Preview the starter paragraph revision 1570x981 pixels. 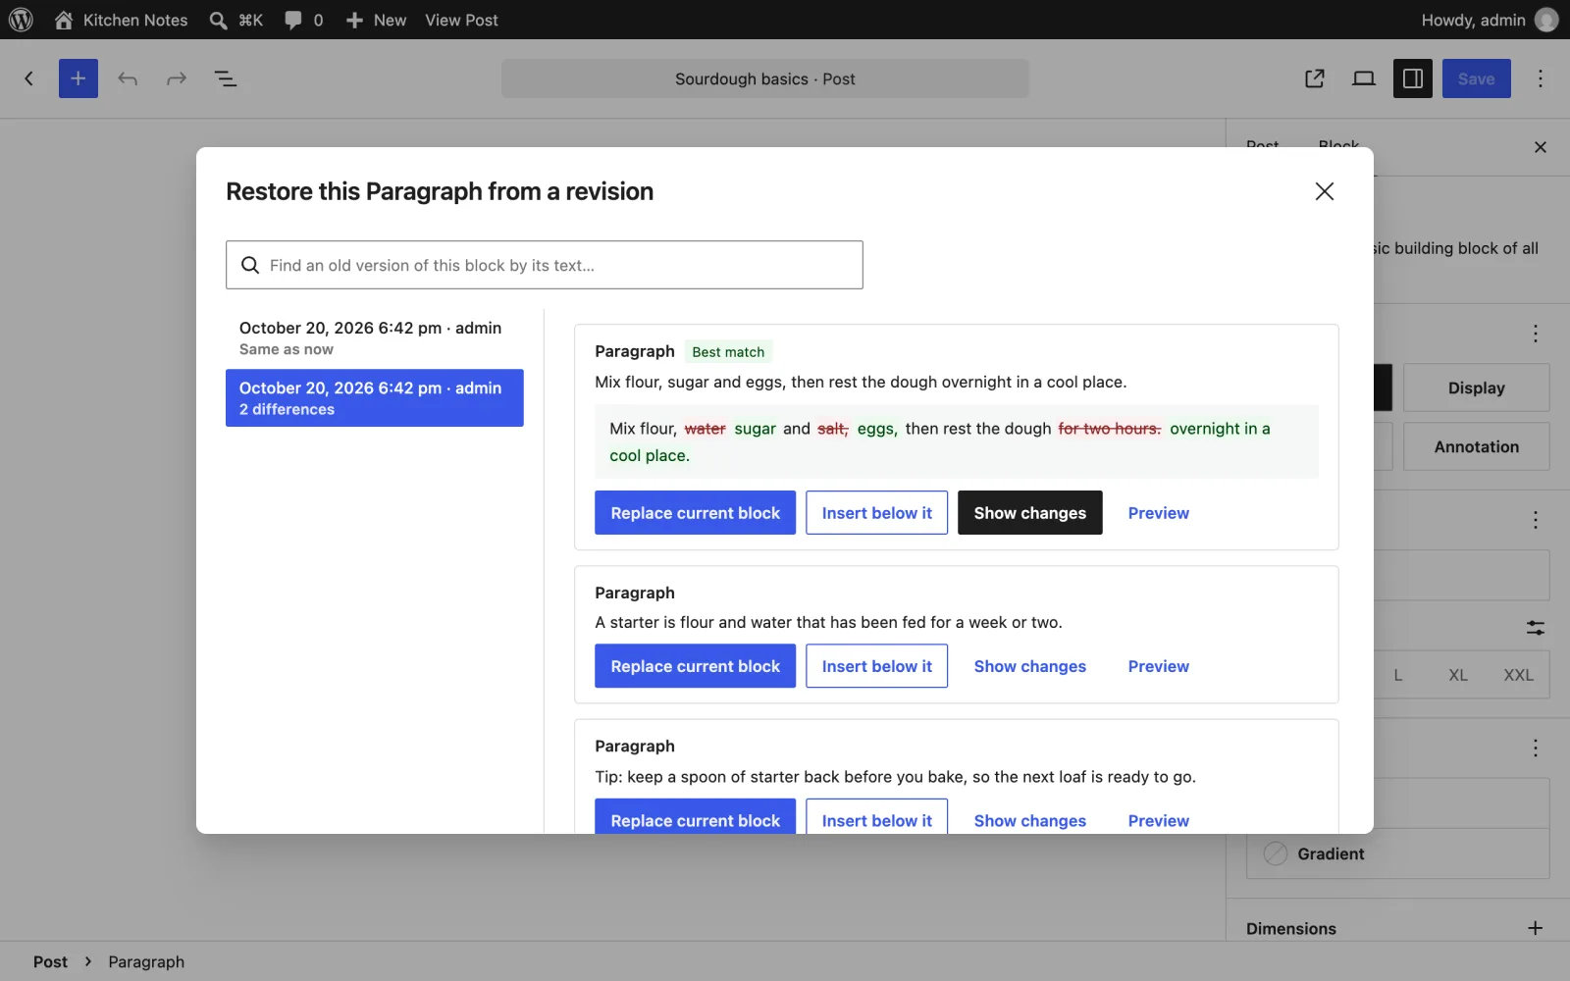tap(1159, 666)
